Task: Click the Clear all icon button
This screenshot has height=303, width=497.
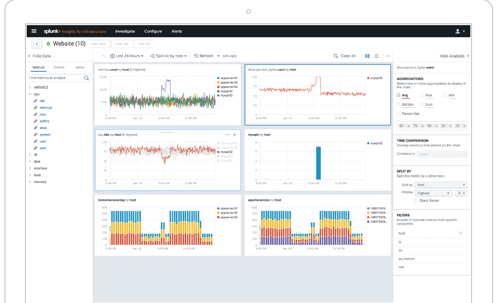Action: pyautogui.click(x=336, y=56)
